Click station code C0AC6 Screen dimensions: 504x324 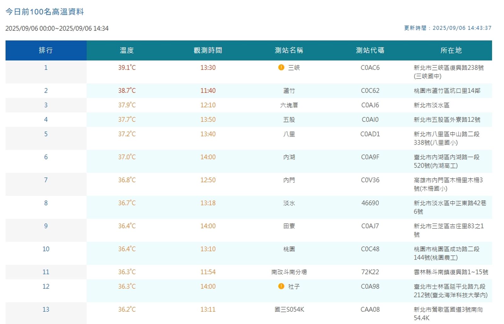pyautogui.click(x=370, y=68)
